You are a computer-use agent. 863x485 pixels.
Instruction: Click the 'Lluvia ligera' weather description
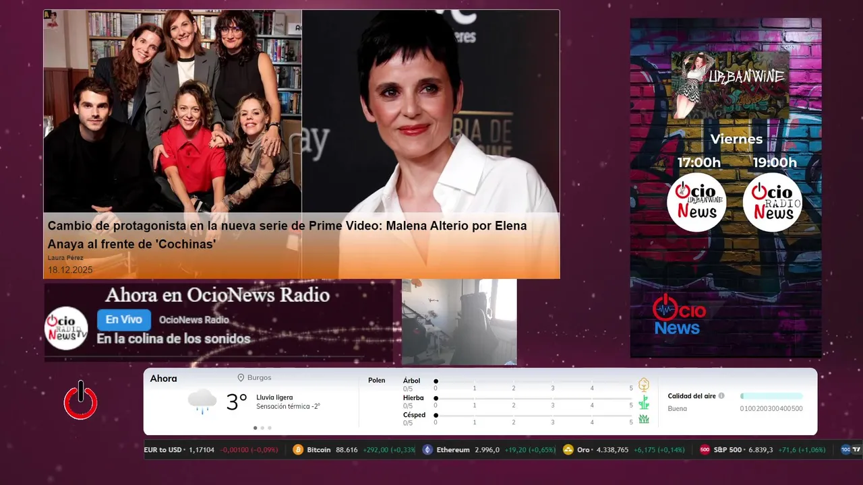(x=274, y=397)
